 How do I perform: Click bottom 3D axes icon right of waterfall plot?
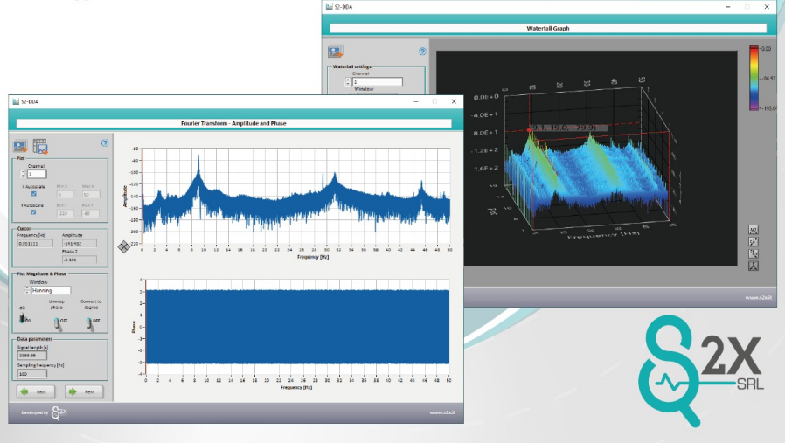coord(754,266)
